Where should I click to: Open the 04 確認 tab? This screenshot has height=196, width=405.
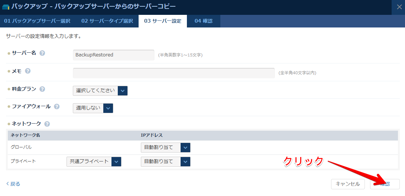tap(203, 21)
